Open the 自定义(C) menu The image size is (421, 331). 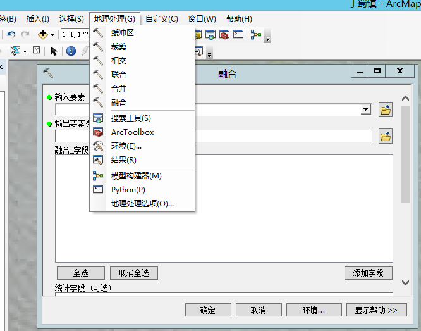[x=162, y=19]
